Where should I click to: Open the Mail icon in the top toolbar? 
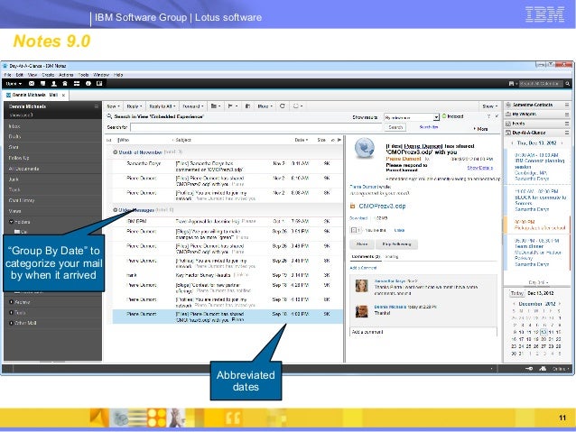[x=33, y=84]
